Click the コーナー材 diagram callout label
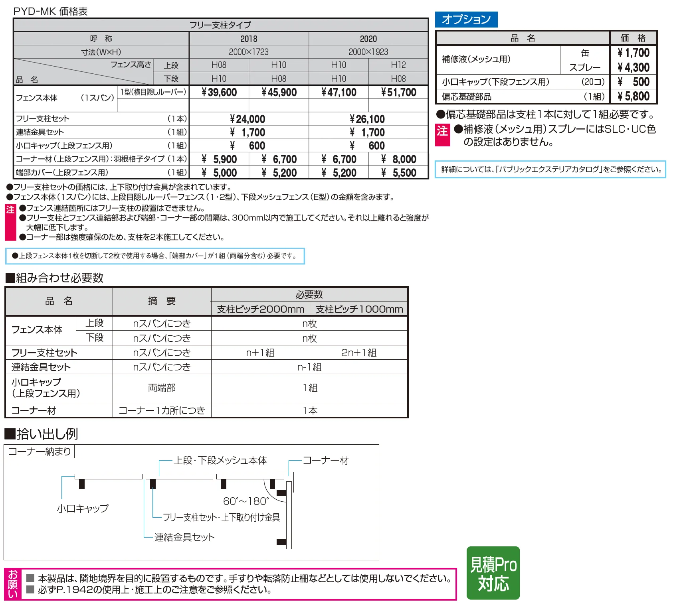Image resolution: width=679 pixels, height=603 pixels. [x=326, y=460]
